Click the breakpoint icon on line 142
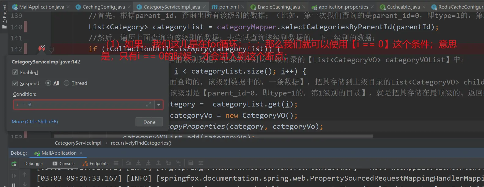The image size is (484, 187). (42, 48)
